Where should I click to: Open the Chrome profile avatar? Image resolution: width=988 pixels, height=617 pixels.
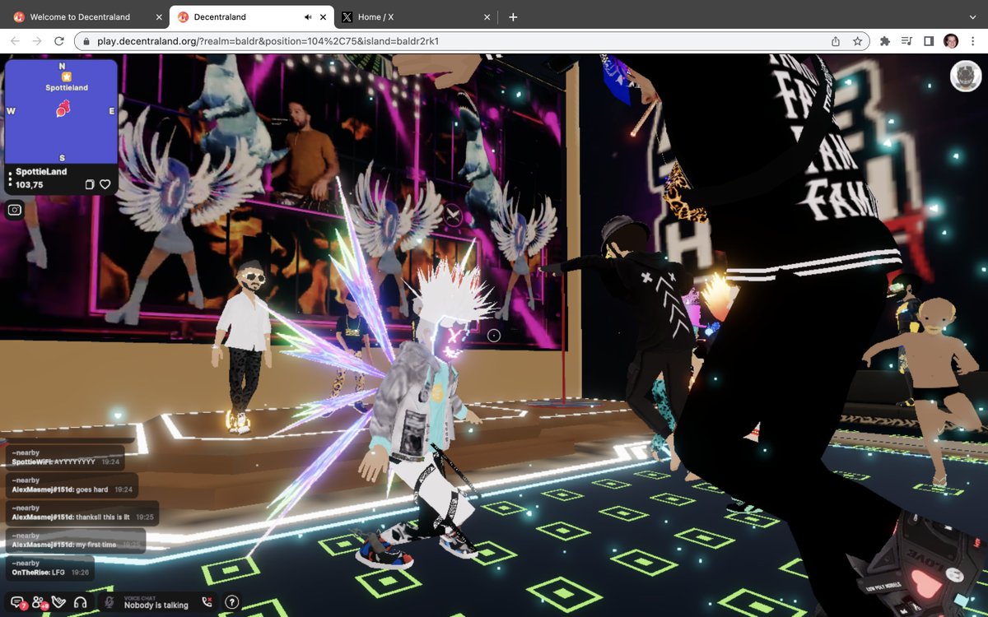[951, 41]
